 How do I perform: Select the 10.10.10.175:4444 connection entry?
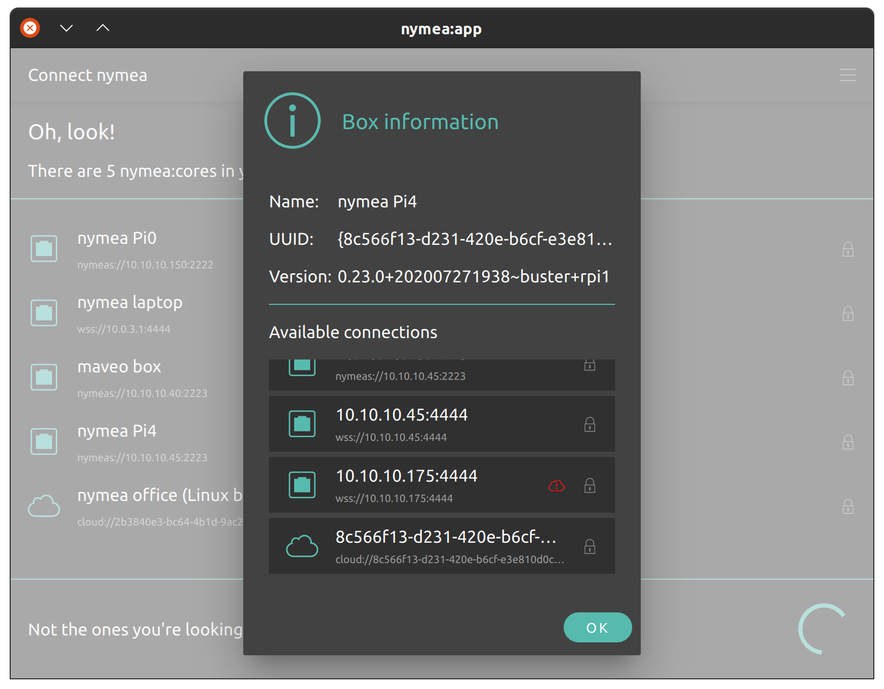coord(442,485)
